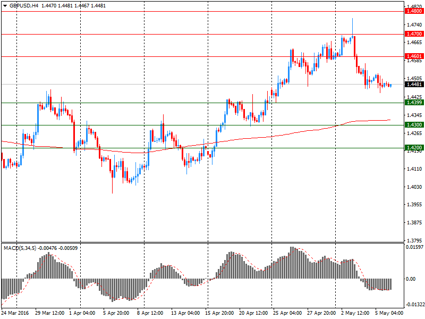
Task: Click the 25 Apr 04:00 time label
Action: pyautogui.click(x=287, y=313)
